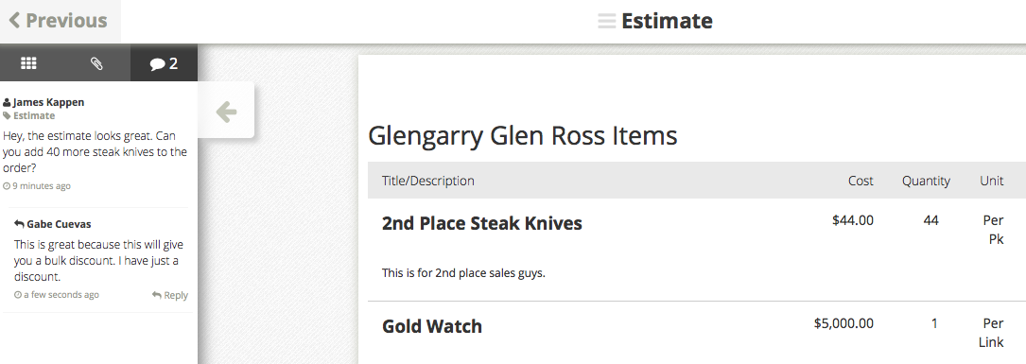The image size is (1026, 364).
Task: Click the a few seconds ago timestamp
Action: (x=61, y=295)
